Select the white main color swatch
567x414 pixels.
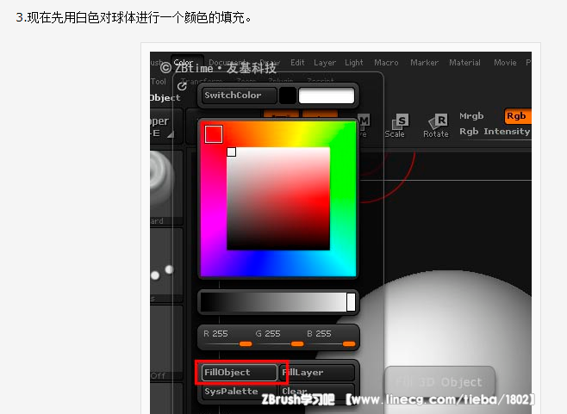coord(327,96)
